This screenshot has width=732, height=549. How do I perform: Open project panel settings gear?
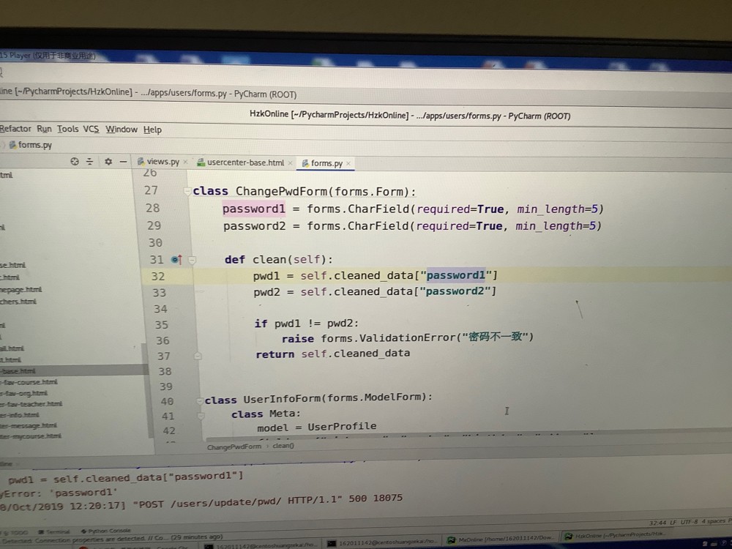click(x=108, y=162)
